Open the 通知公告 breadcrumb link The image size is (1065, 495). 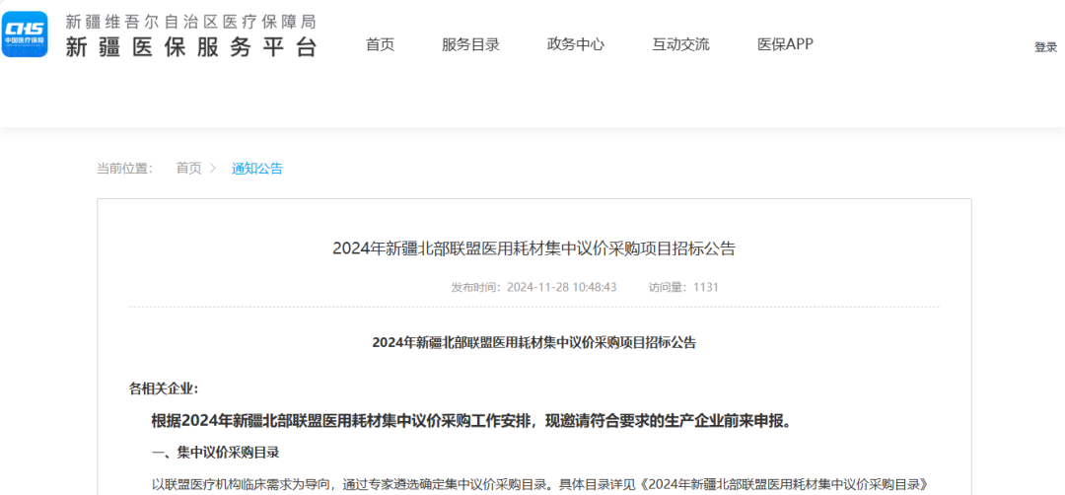point(256,169)
